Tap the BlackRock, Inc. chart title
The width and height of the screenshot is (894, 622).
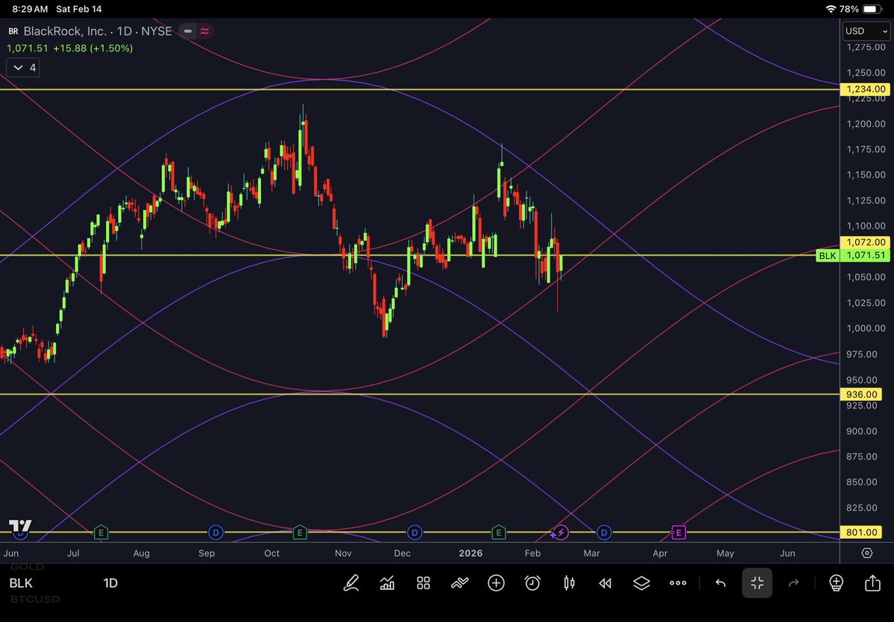[x=65, y=31]
